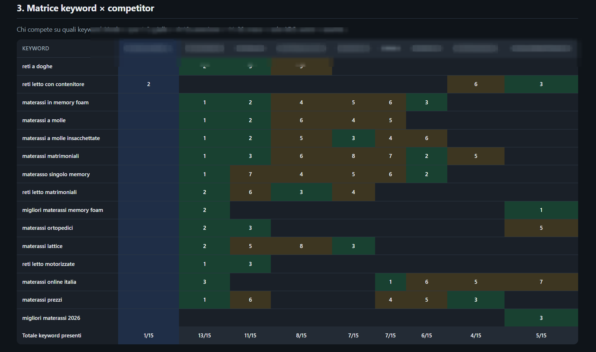Click position 1 in 'reti letto motorizzate' row

coord(204,264)
